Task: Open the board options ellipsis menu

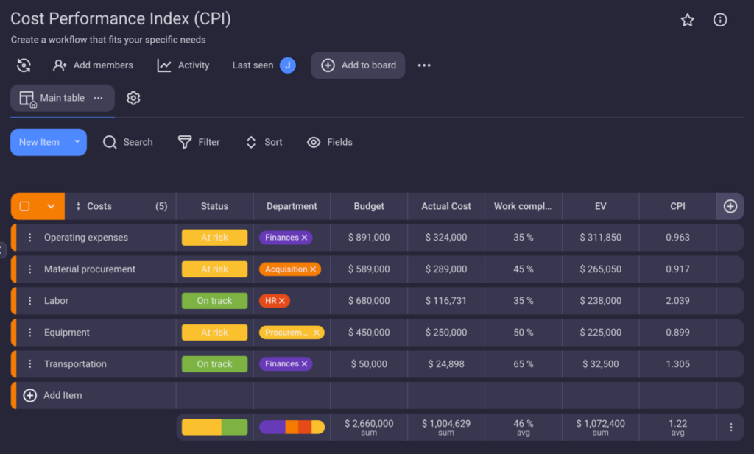Action: (x=423, y=65)
